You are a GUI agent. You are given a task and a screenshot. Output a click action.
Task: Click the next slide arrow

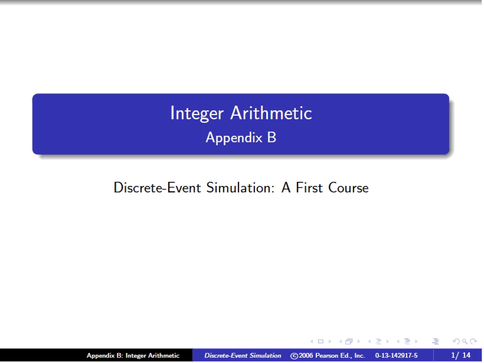click(x=330, y=342)
